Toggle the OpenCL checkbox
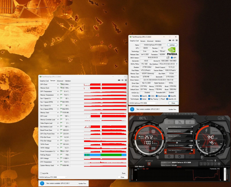 141,96
